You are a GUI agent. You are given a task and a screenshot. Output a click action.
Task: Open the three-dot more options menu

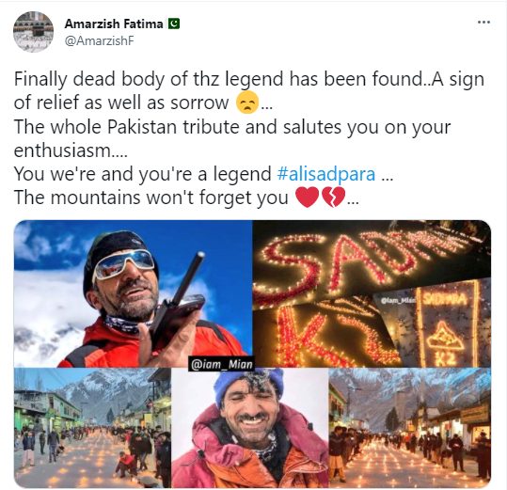click(x=483, y=23)
